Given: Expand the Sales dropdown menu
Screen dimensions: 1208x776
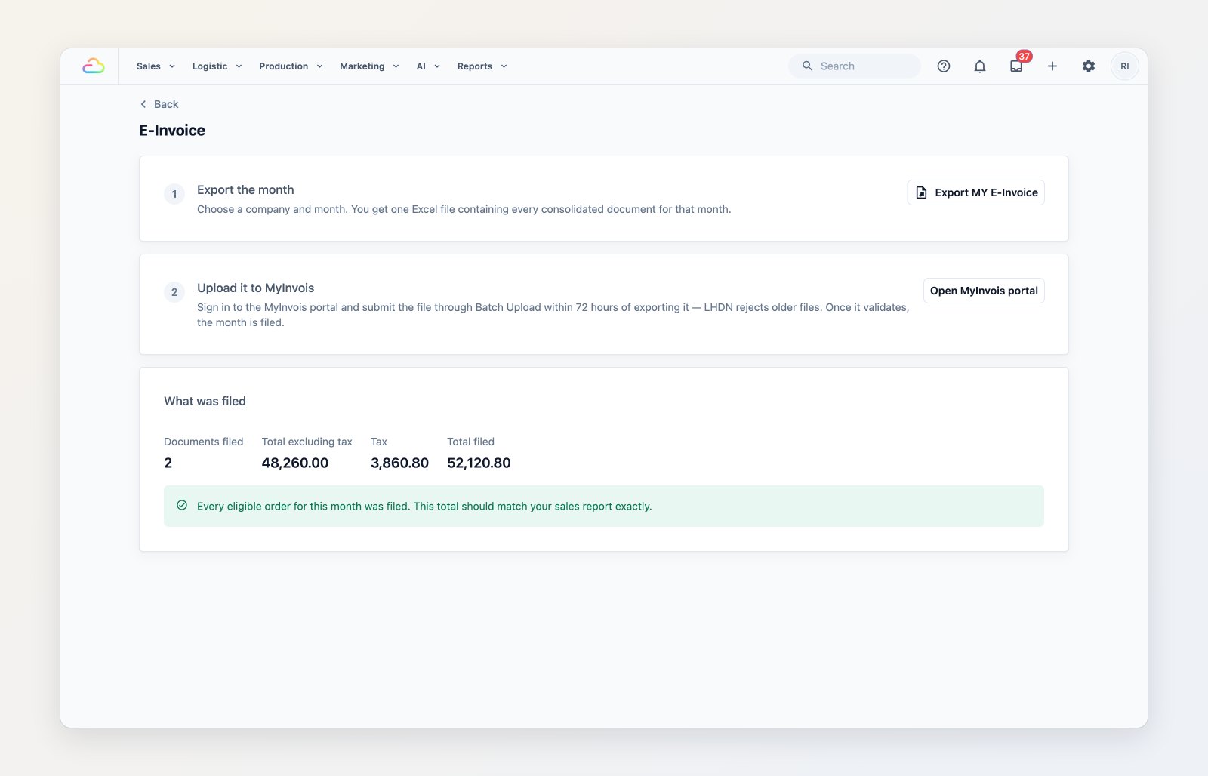Looking at the screenshot, I should (x=156, y=66).
